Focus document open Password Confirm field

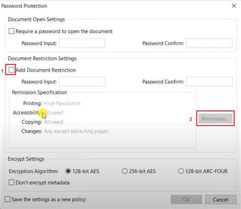[x=209, y=43]
